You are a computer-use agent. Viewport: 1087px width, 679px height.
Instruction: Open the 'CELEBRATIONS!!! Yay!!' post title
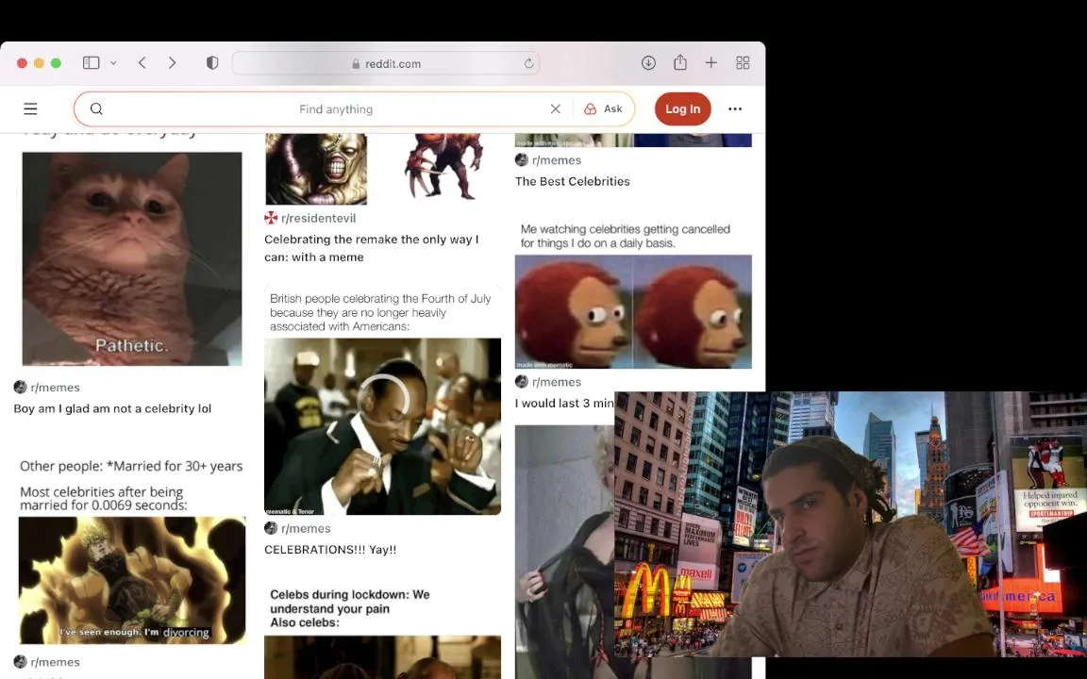tap(330, 550)
